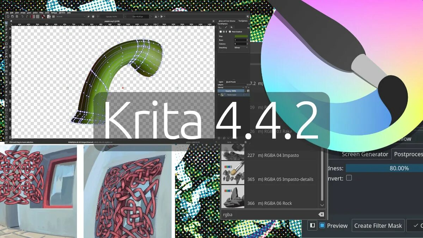Click the Stop green color swatch
The image size is (423, 238).
click(x=241, y=36)
